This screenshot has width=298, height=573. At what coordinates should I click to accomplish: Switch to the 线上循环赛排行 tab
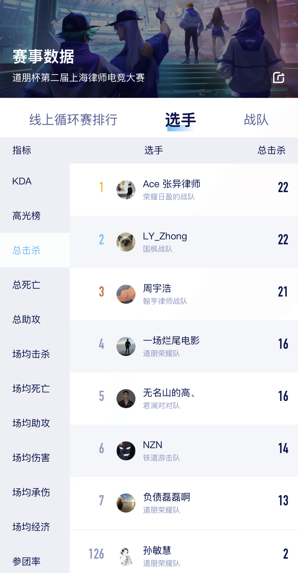73,120
